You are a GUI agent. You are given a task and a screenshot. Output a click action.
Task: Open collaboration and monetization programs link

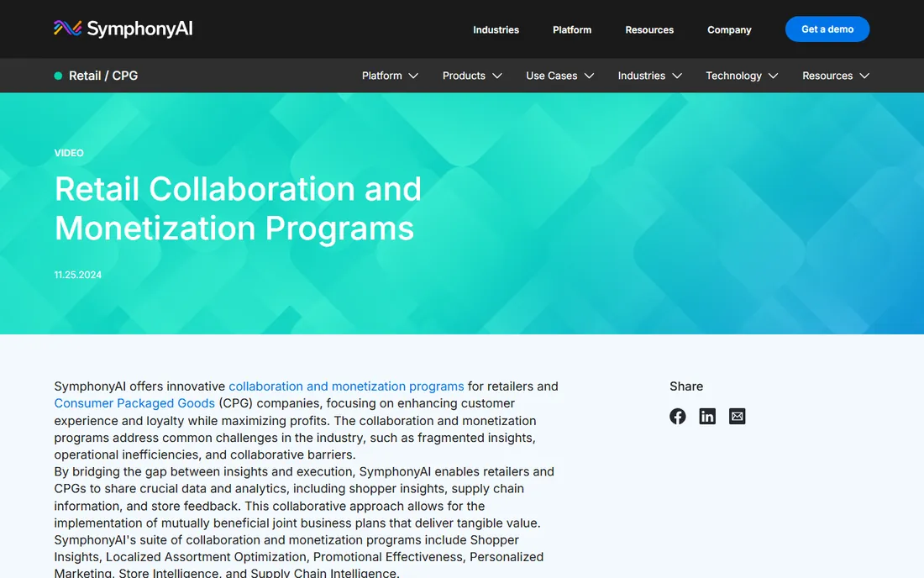click(x=346, y=386)
